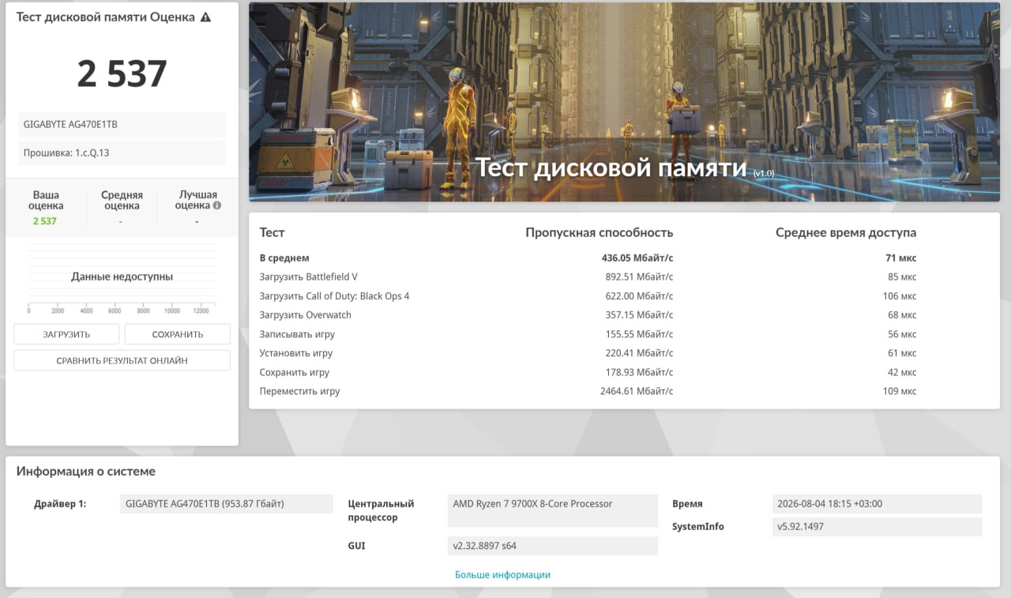1011x598 pixels.
Task: Click the СОХРАНИТЬ button
Action: tap(178, 334)
